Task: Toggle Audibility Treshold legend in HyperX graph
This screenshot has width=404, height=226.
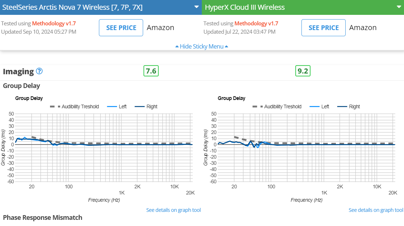Action: pos(277,106)
